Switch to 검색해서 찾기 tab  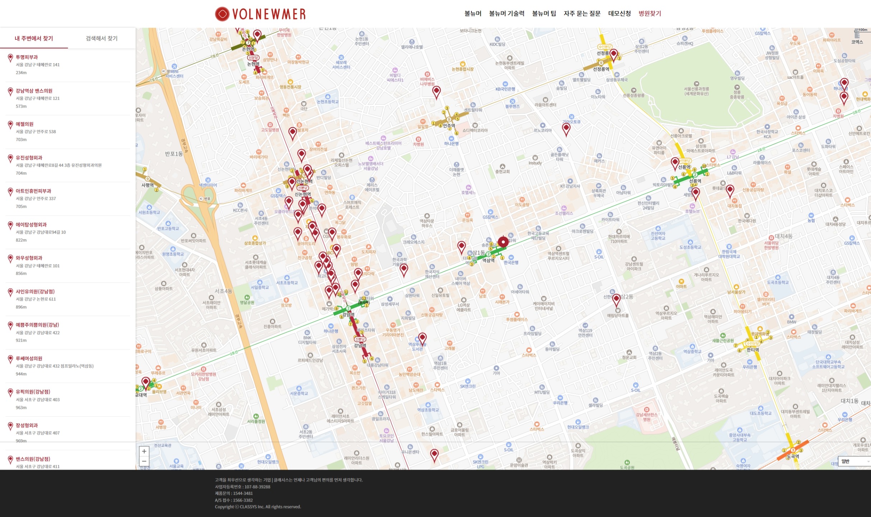102,38
